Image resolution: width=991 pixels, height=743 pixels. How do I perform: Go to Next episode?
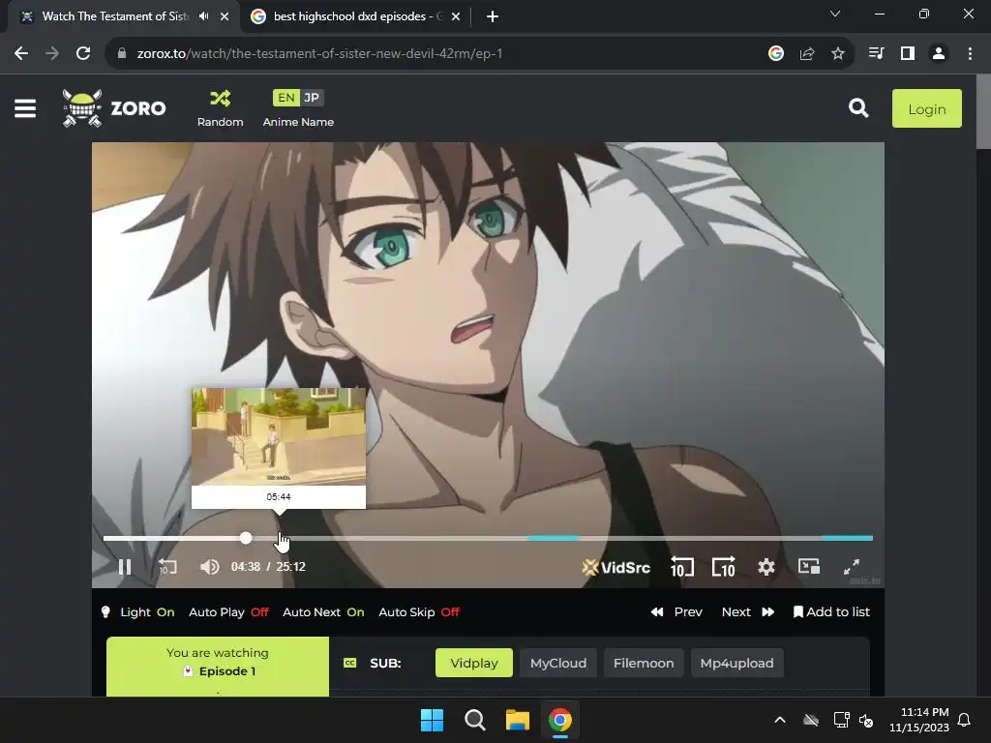click(748, 612)
